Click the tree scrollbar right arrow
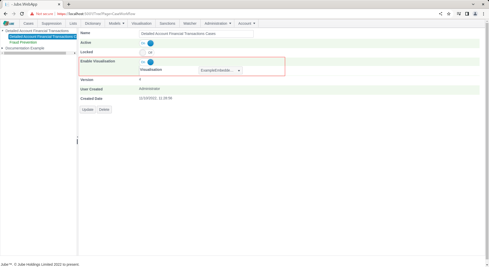 click(75, 53)
